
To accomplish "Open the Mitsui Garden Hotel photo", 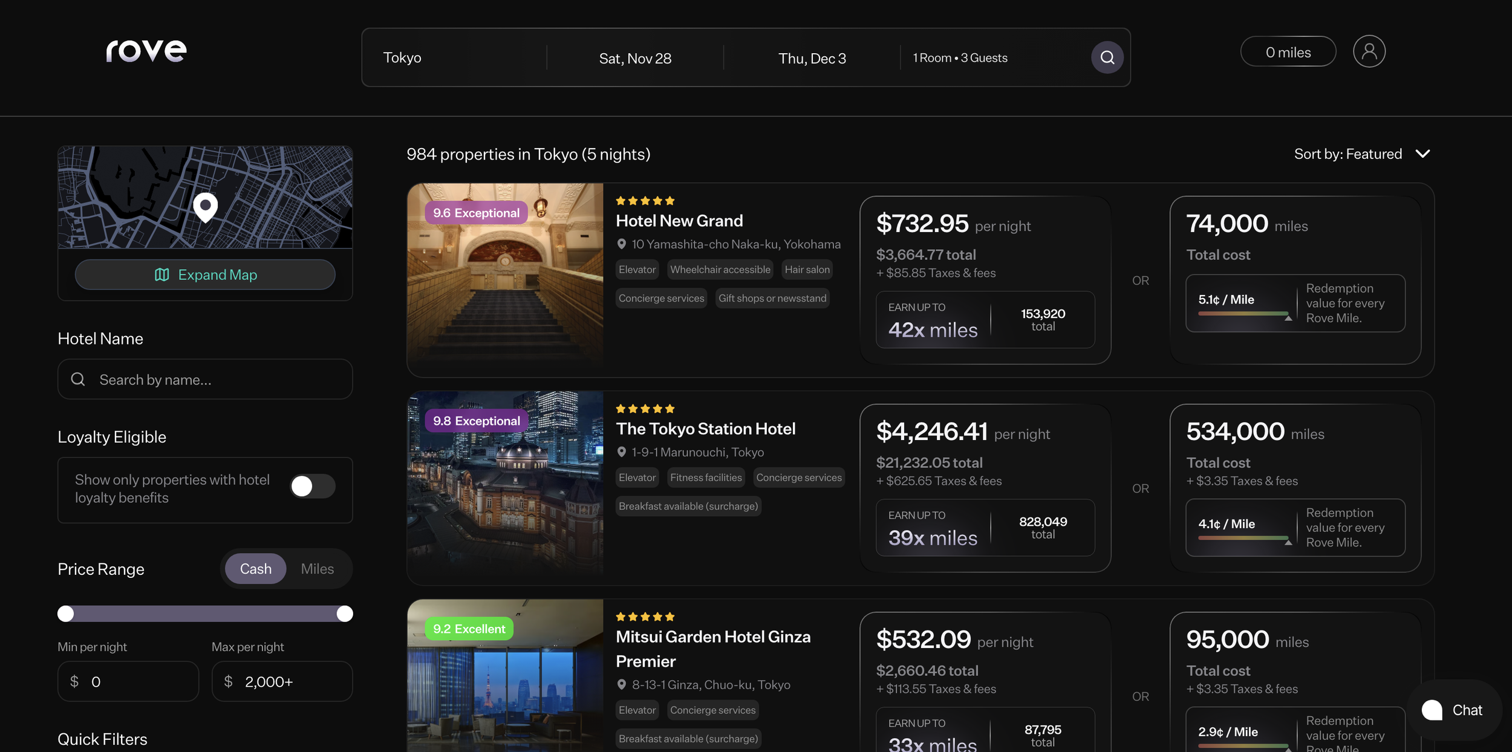I will (x=505, y=676).
